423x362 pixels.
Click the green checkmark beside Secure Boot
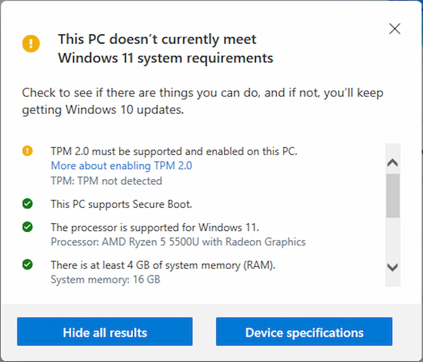(x=27, y=204)
